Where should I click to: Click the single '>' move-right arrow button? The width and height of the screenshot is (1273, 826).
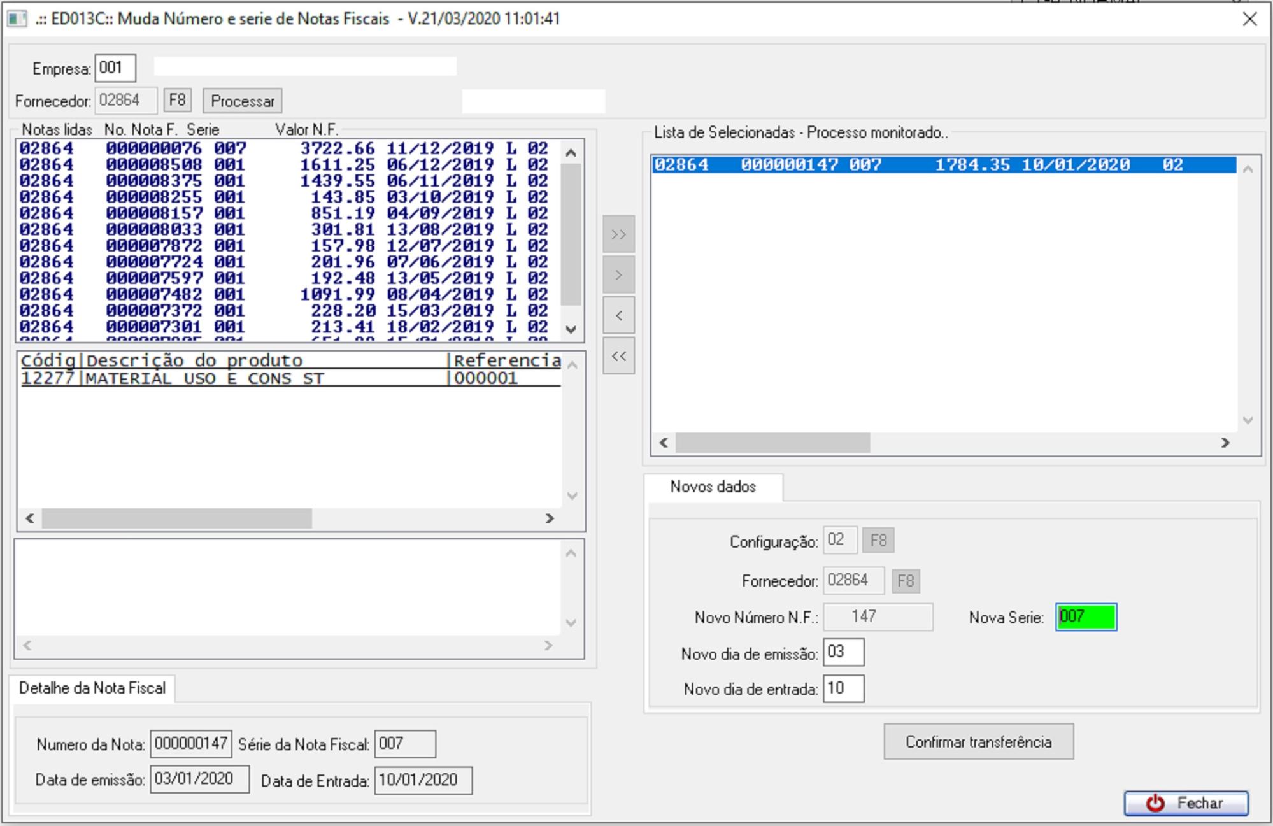pyautogui.click(x=618, y=275)
